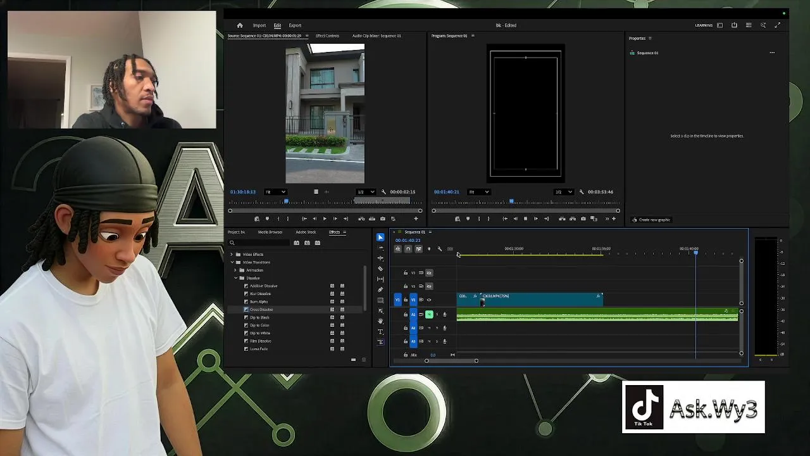
Task: Toggle track output eye for V3
Action: (429, 273)
